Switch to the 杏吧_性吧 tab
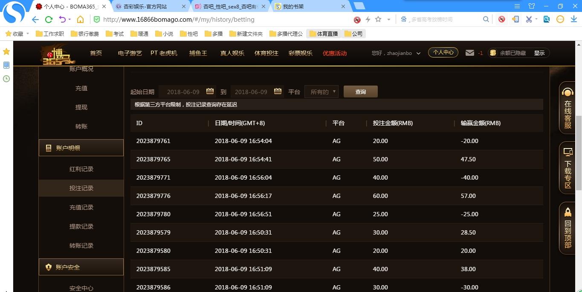This screenshot has width=582, height=292. point(230,6)
